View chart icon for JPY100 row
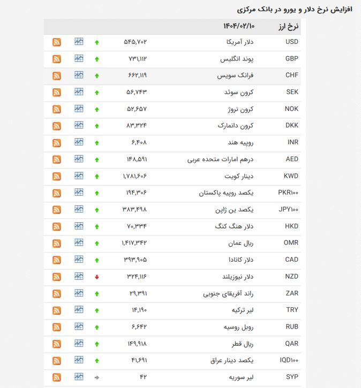 (x=79, y=209)
